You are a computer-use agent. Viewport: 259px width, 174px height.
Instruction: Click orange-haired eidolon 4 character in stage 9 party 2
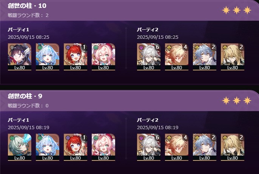pos(177,147)
